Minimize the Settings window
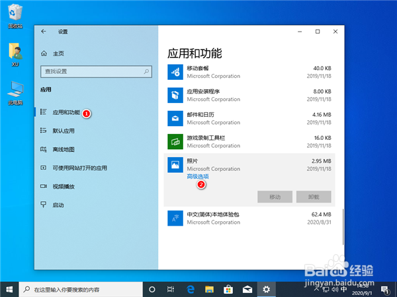 (x=300, y=32)
